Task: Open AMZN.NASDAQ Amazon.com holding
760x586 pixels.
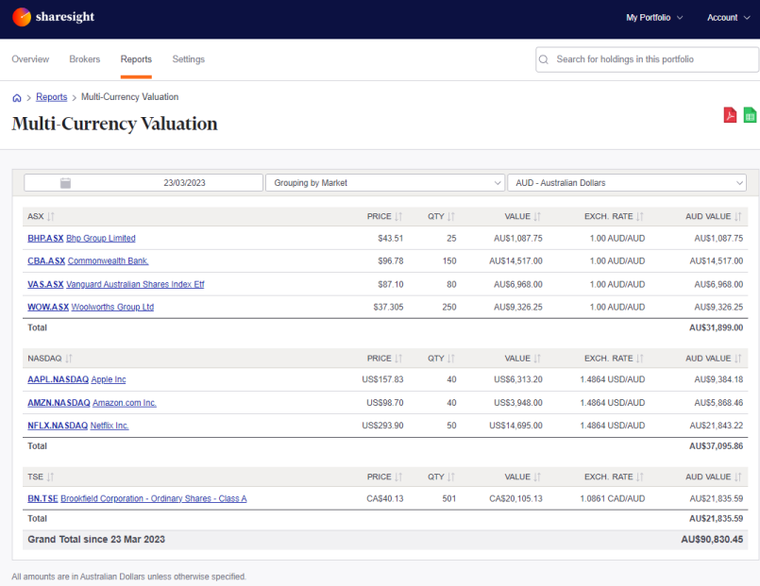Action: tap(93, 403)
